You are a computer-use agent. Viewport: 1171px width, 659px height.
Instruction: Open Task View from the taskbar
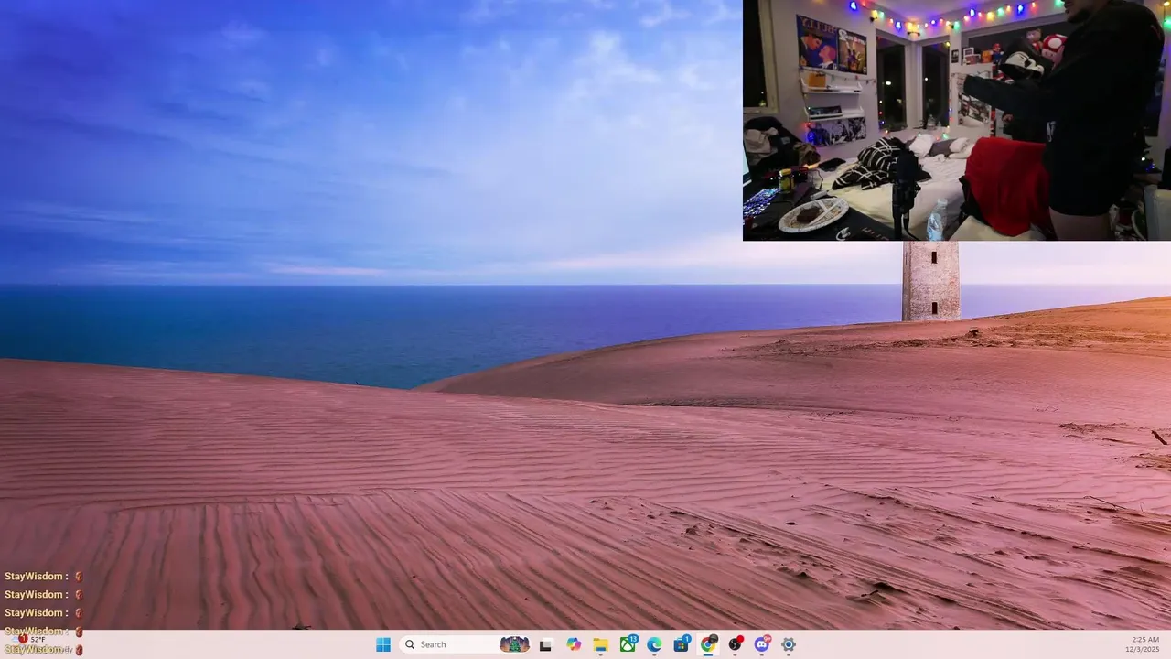546,644
